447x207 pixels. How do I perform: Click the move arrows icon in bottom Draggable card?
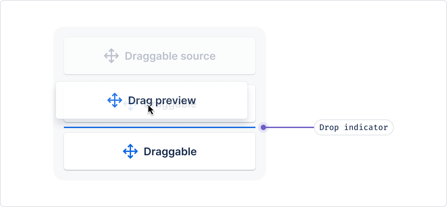coord(130,151)
